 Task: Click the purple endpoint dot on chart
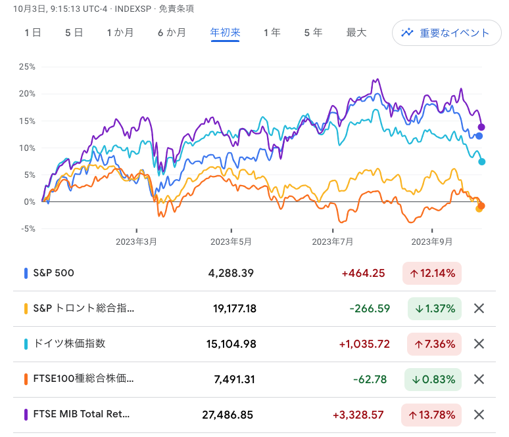click(x=481, y=127)
